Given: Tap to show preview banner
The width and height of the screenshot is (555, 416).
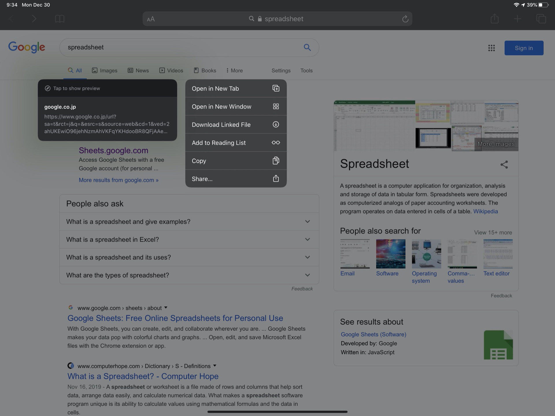Looking at the screenshot, I should tap(107, 88).
